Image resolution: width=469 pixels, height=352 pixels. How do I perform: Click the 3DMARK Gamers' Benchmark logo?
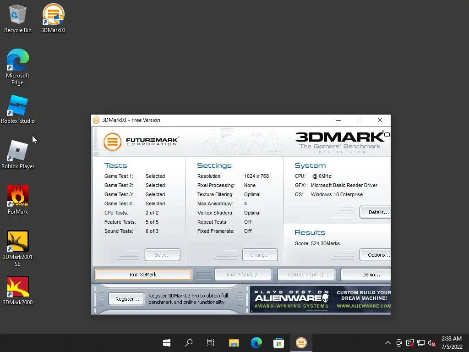click(x=342, y=142)
